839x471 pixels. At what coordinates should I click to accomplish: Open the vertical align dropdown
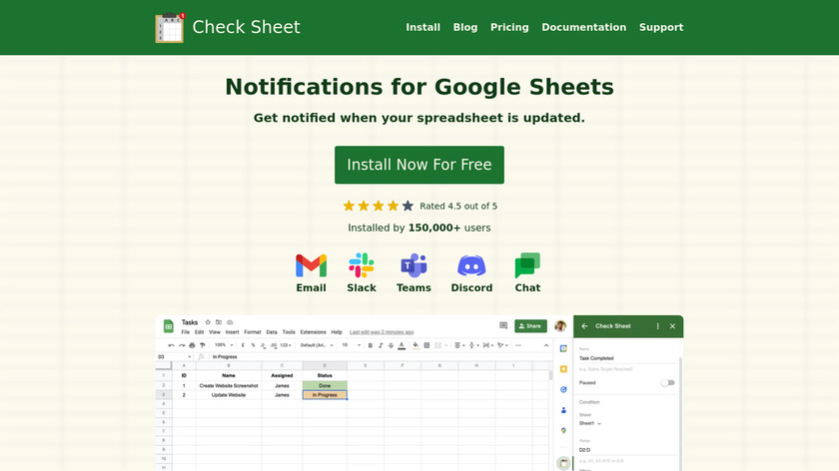point(473,345)
